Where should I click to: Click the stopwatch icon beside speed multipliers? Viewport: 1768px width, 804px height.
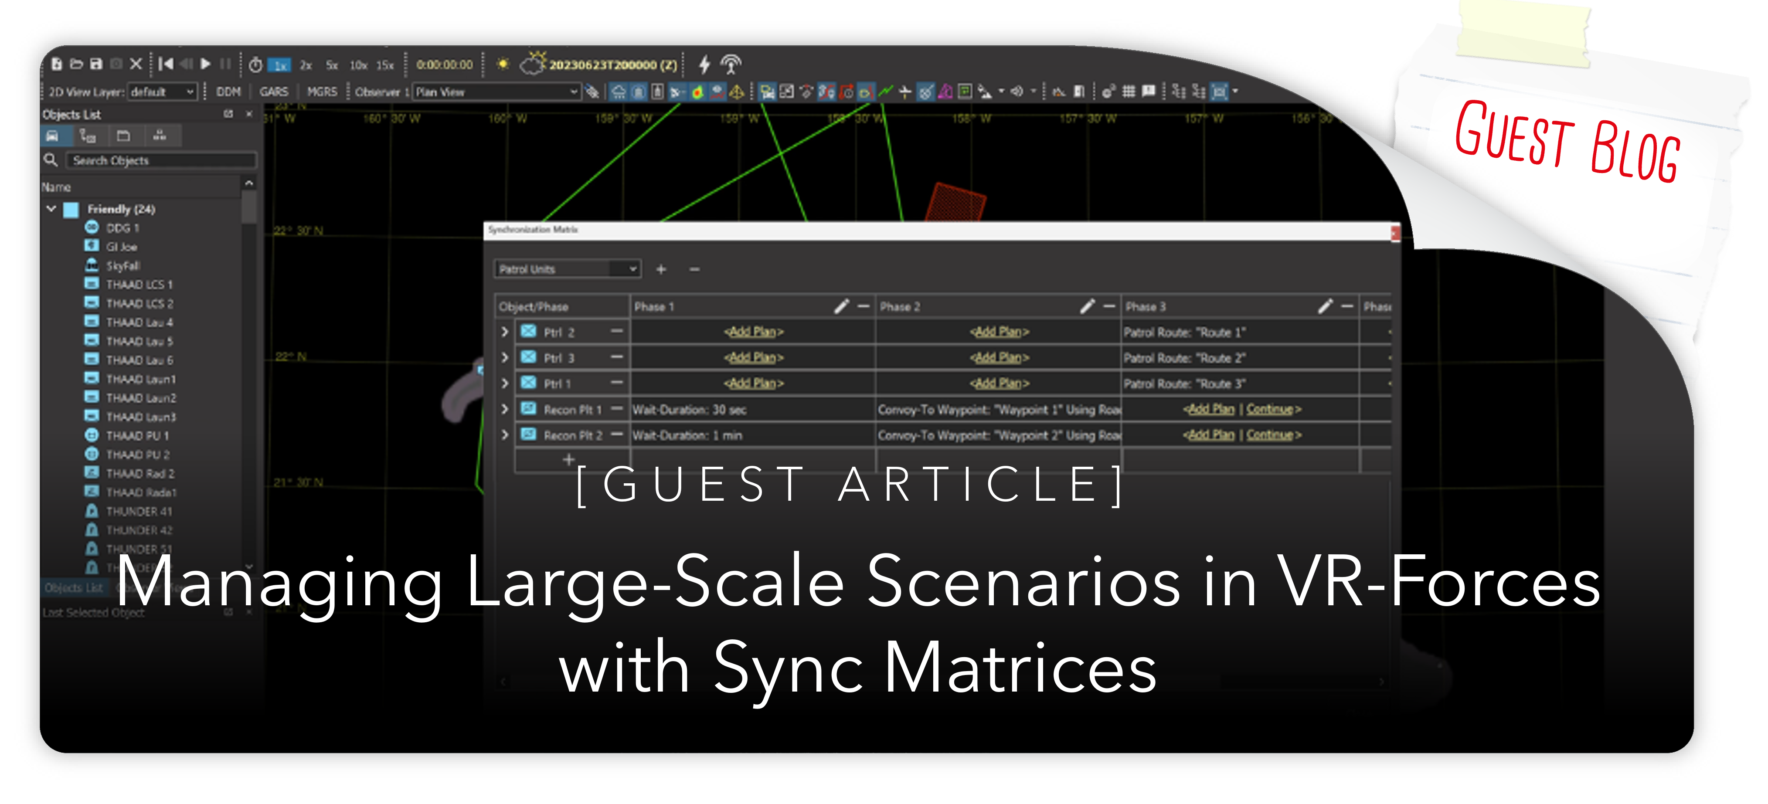point(255,64)
